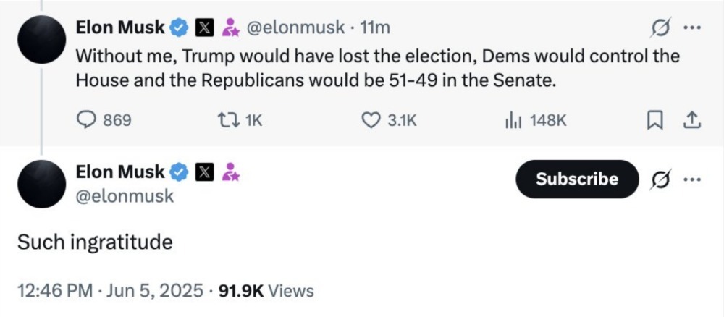
Task: Repost the tweet with 1K reposts
Action: [227, 120]
